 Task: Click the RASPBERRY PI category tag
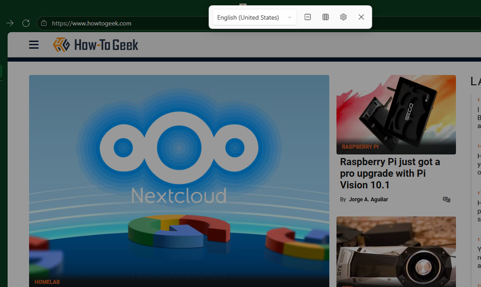coord(360,147)
